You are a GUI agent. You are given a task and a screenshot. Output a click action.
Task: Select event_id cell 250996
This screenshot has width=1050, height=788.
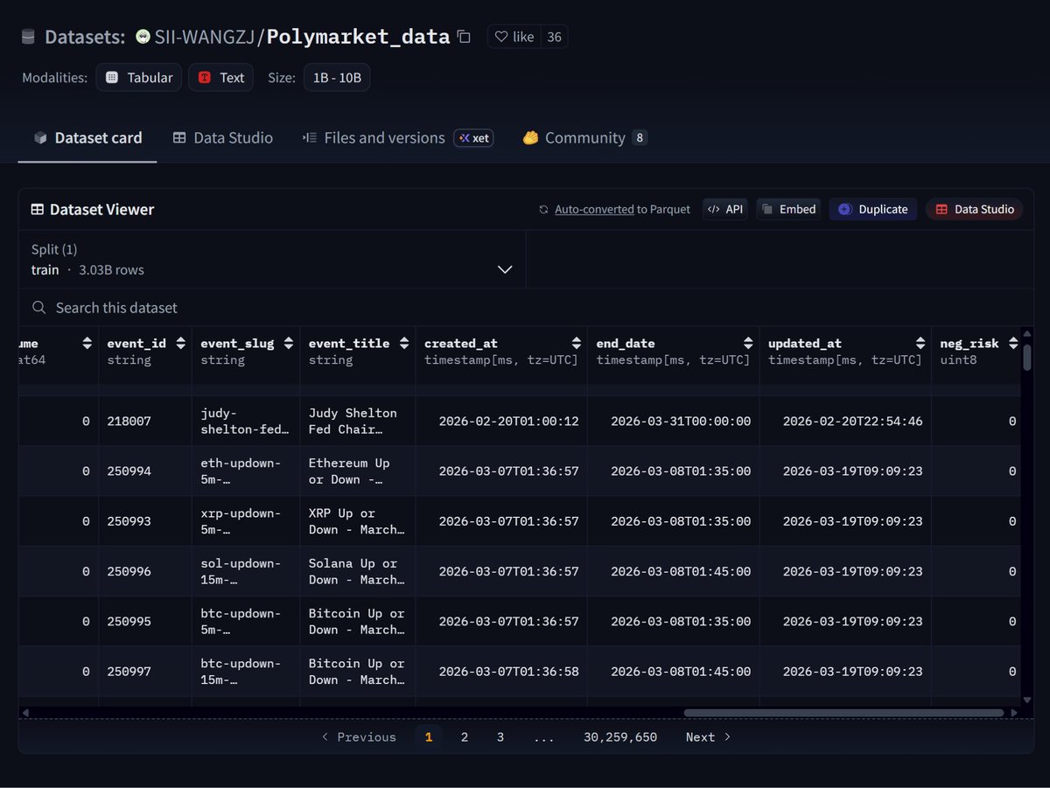point(145,571)
